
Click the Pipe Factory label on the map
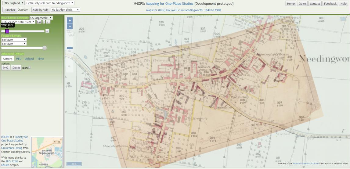(x=240, y=97)
